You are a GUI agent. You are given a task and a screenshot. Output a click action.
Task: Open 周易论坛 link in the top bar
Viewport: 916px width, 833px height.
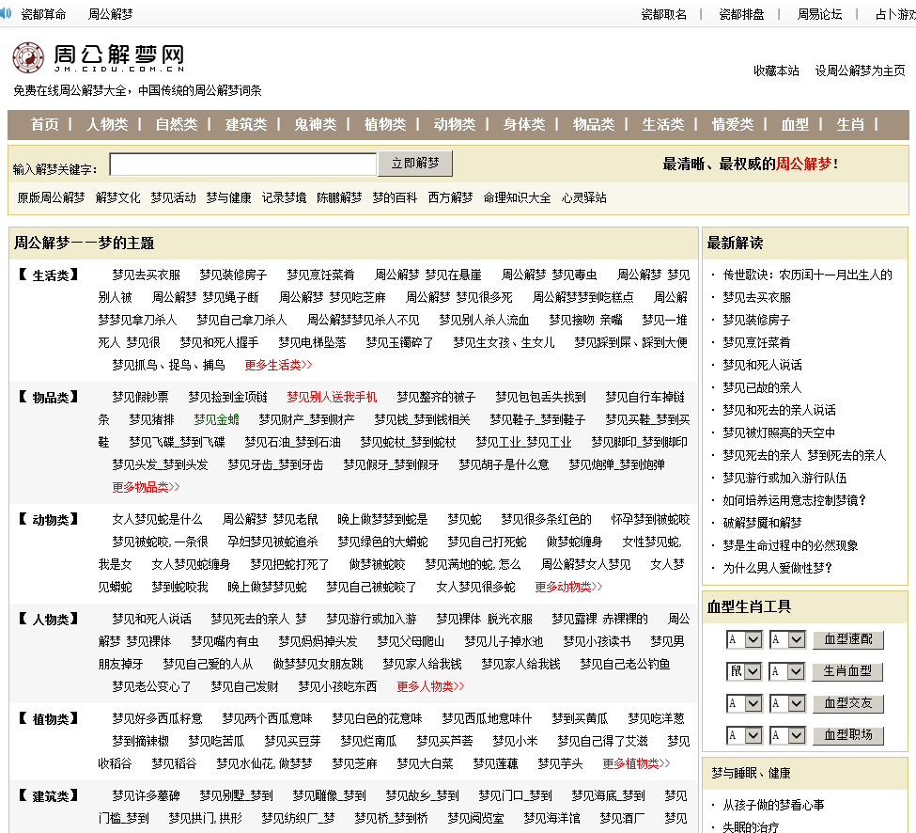[819, 14]
